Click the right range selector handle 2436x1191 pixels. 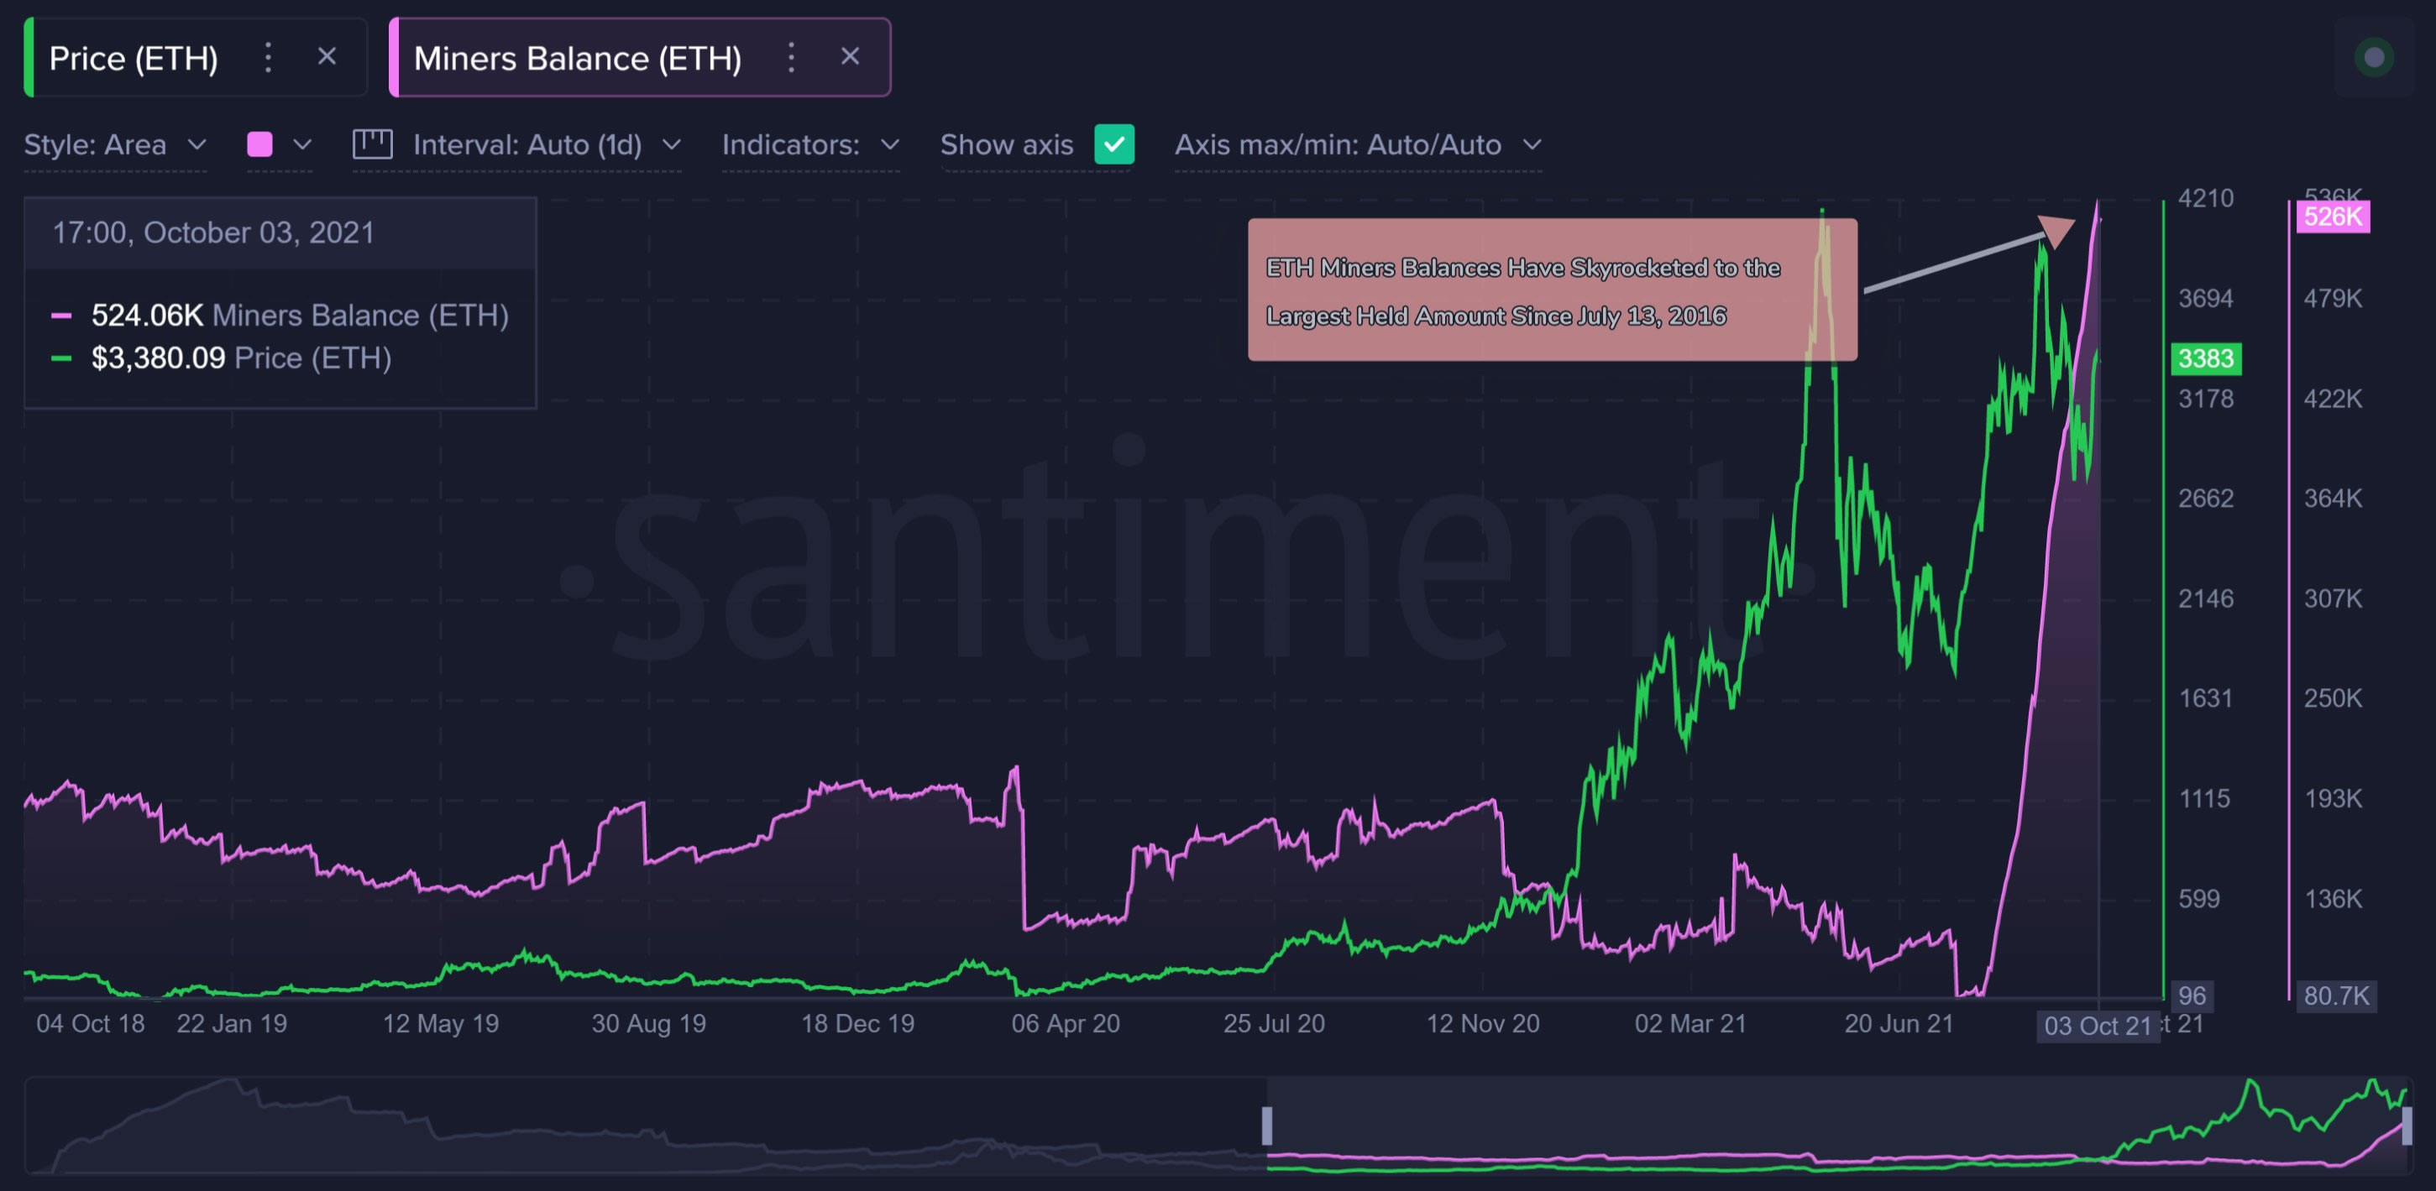point(2406,1125)
